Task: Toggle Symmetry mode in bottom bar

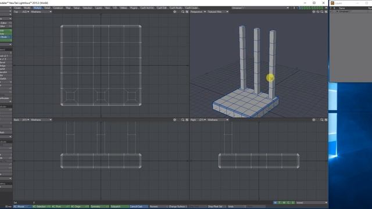Action: click(x=99, y=207)
